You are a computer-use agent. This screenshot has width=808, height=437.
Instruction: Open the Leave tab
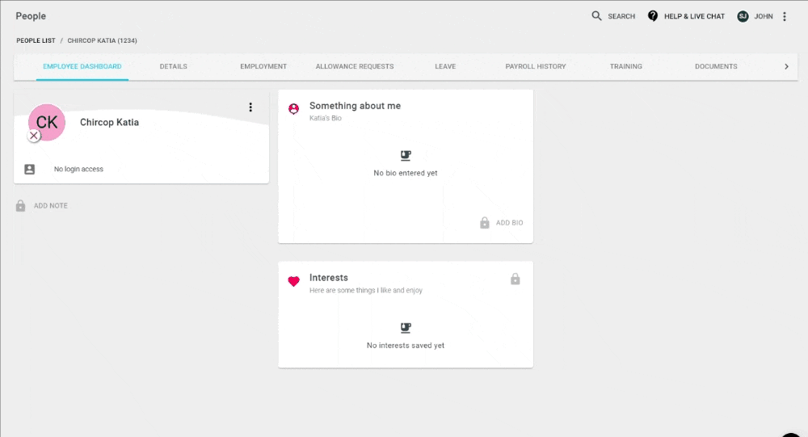pyautogui.click(x=445, y=66)
